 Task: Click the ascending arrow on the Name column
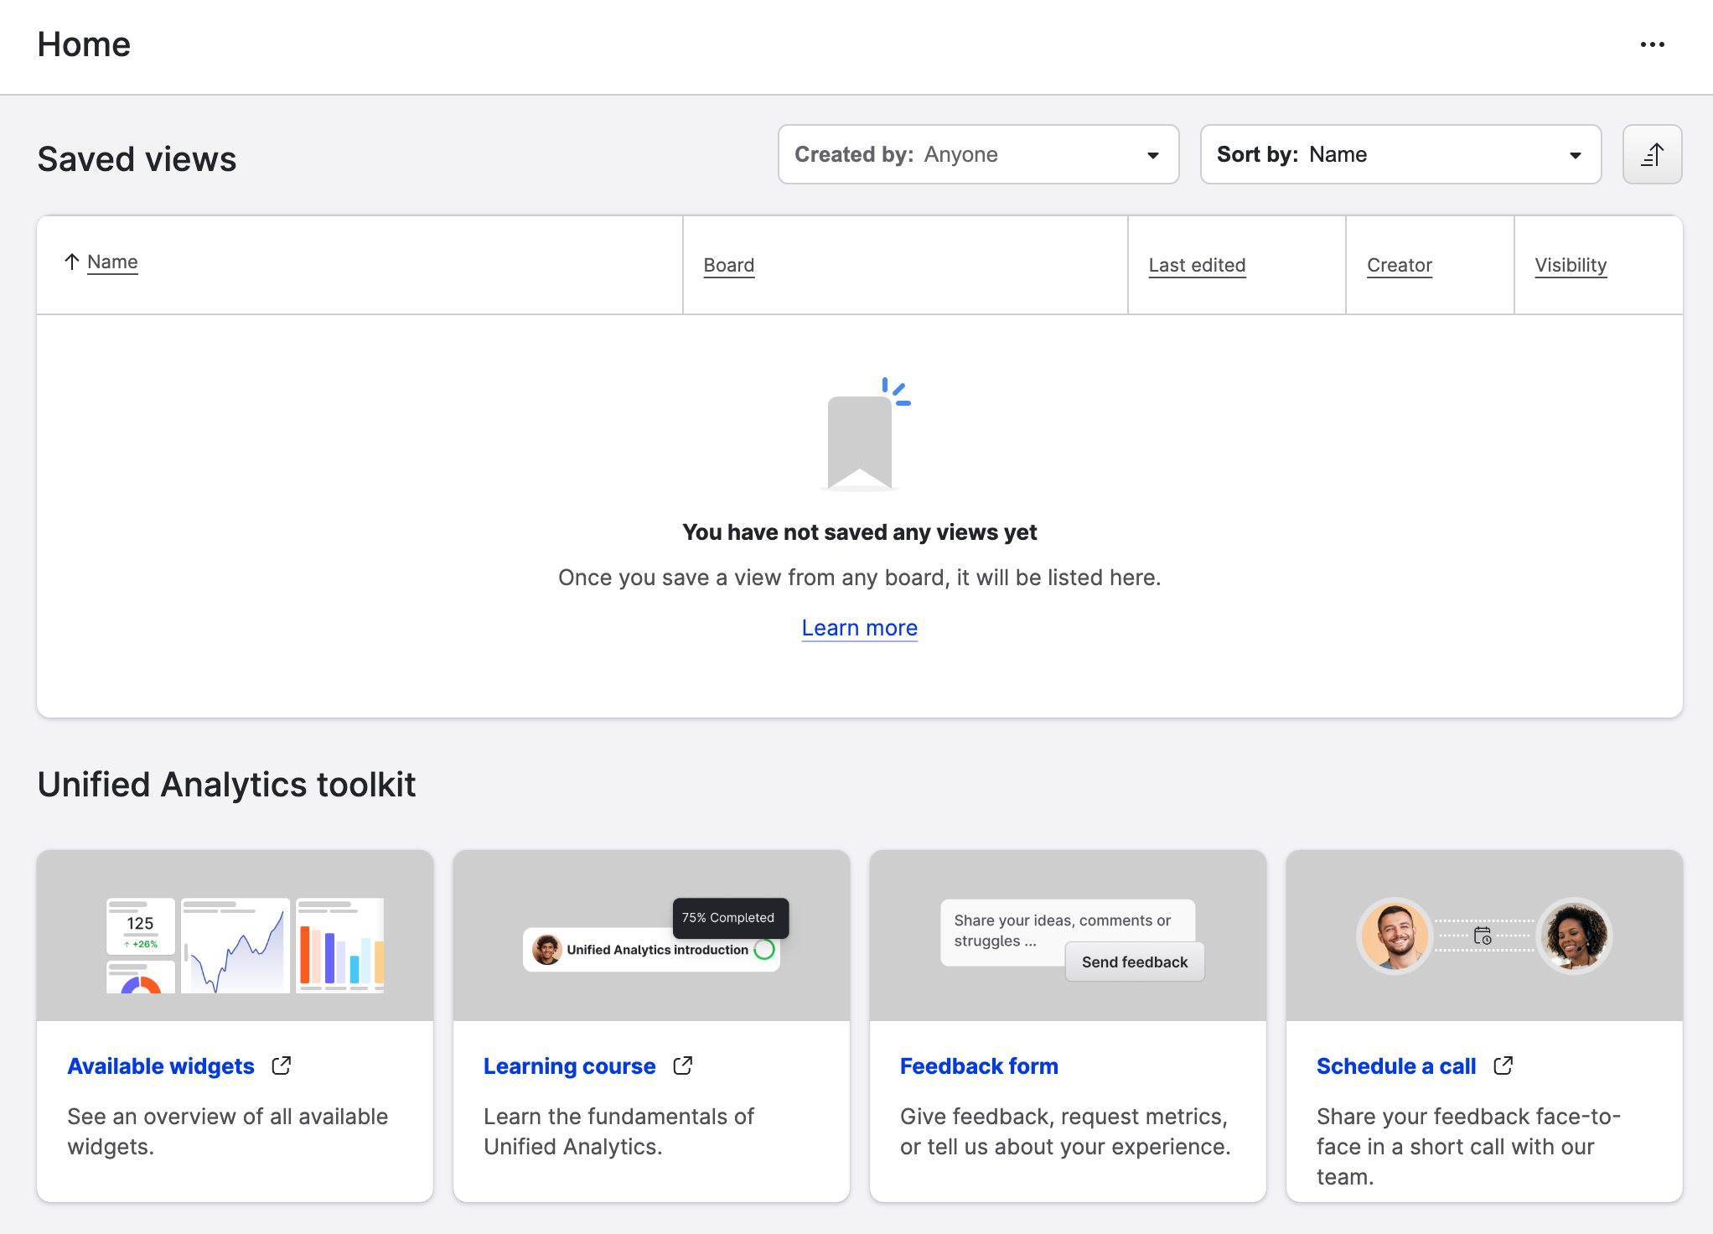pyautogui.click(x=72, y=261)
